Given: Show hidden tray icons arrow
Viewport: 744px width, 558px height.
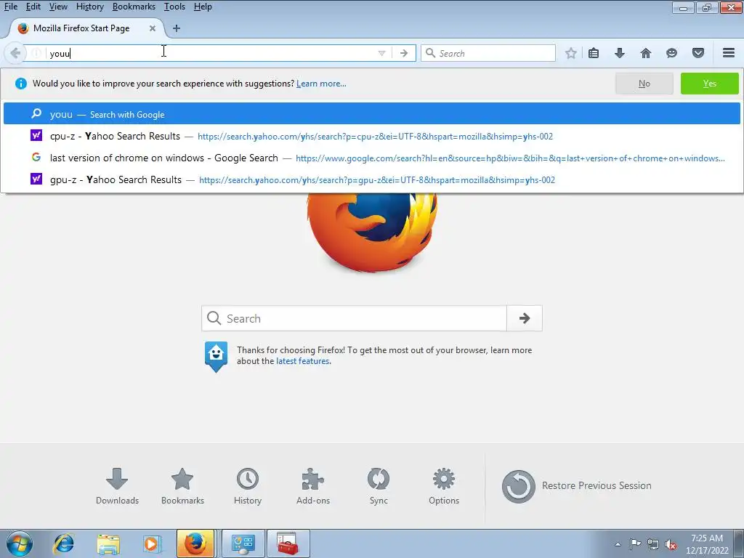Looking at the screenshot, I should pos(618,544).
